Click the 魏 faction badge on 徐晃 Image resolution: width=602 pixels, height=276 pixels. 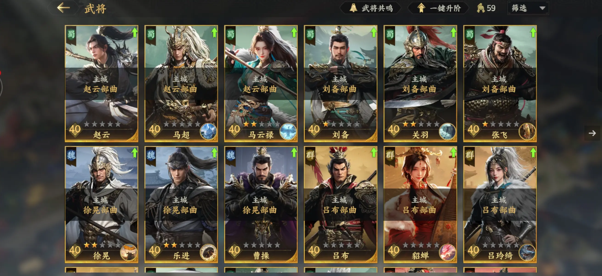pyautogui.click(x=71, y=156)
